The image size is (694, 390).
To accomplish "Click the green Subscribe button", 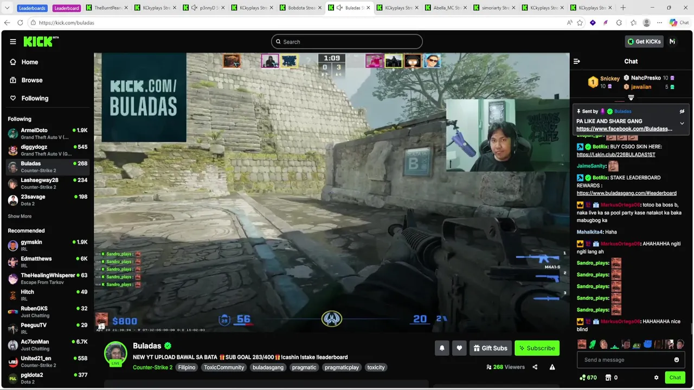I will [537, 348].
